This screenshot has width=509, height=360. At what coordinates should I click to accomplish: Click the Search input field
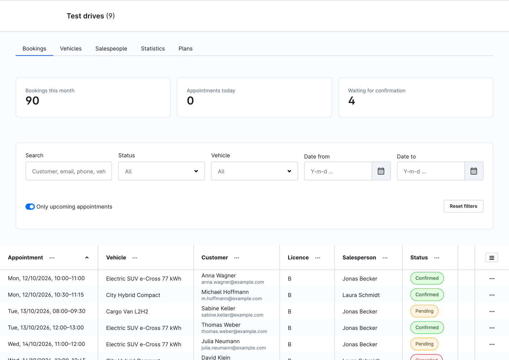[x=69, y=171]
